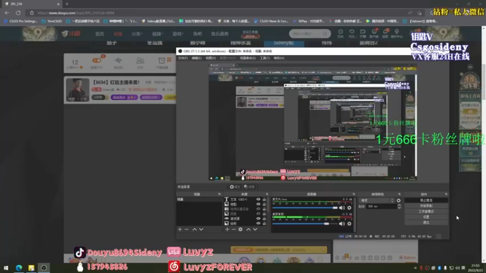Open OBS 编辑(E) menu
486x273 pixels.
(196, 58)
